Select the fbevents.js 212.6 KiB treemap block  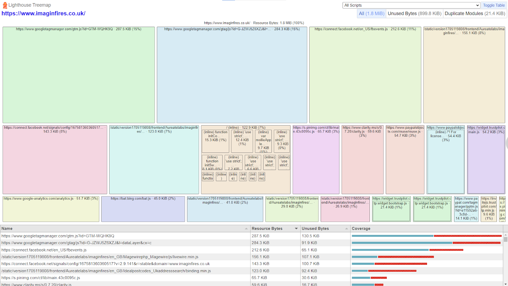(x=365, y=75)
